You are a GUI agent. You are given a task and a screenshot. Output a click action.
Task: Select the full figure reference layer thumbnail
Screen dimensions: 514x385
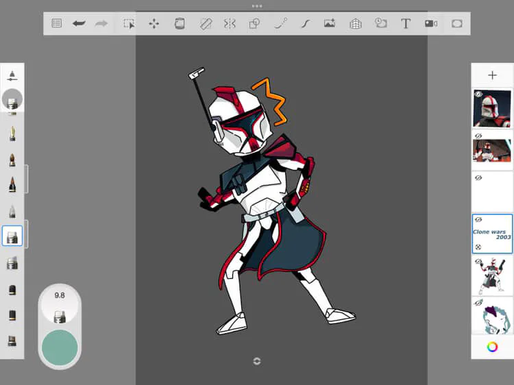[492, 276]
